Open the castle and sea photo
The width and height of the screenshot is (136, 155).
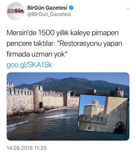click(x=68, y=106)
